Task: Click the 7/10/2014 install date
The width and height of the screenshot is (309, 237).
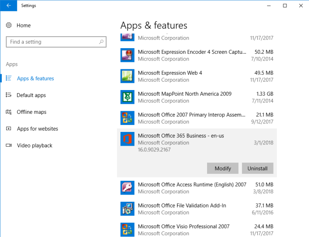Action: 262,59
